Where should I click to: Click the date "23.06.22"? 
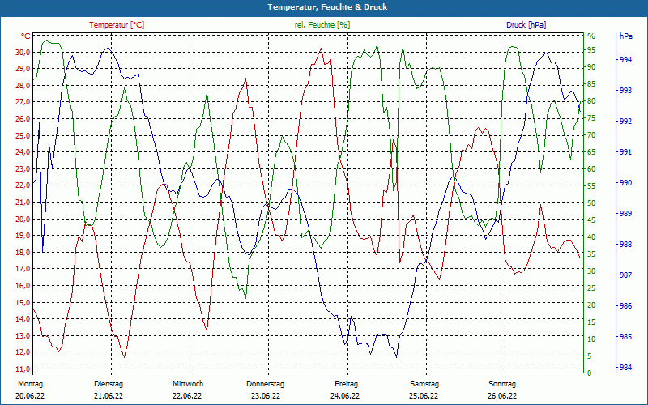click(266, 396)
